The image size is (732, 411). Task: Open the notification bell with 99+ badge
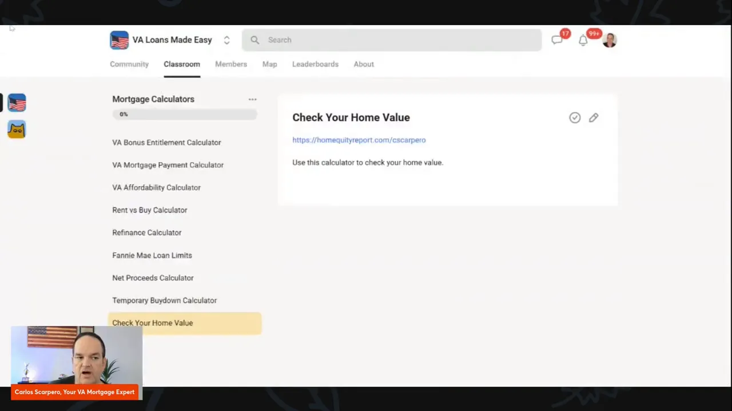coord(583,40)
